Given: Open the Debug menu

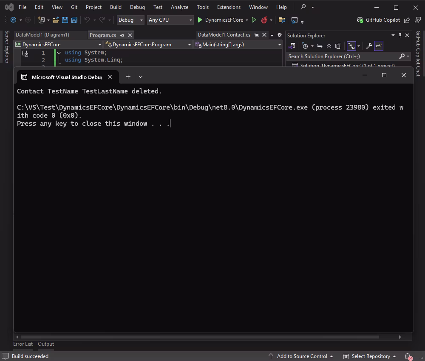Looking at the screenshot, I should point(137,7).
